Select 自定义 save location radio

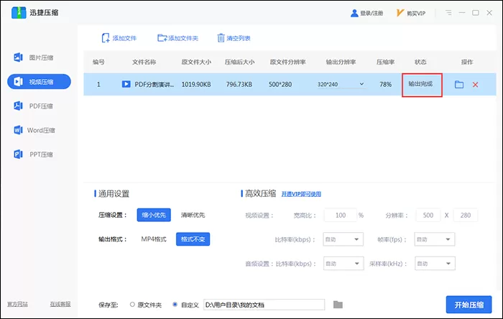click(175, 304)
